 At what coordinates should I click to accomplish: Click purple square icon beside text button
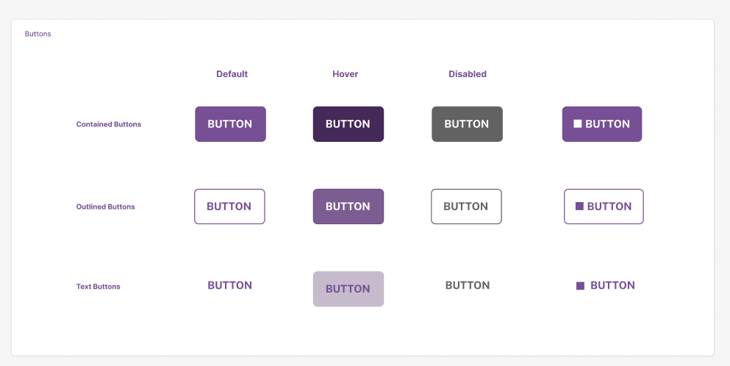pos(580,286)
